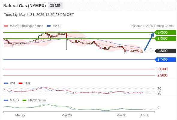Viewport: 177px width, 120px height.
Task: Toggle the MA 50 legend label
Action: (57, 26)
